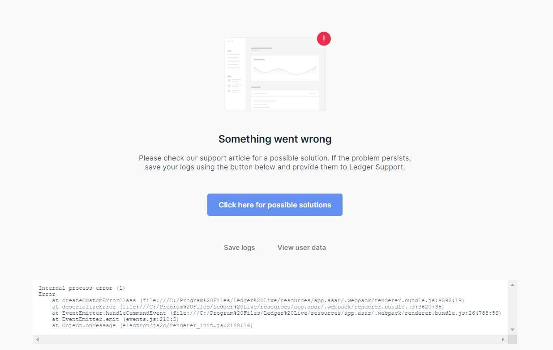This screenshot has width=553, height=350.
Task: Click the scroll right arrow below the log
Action: click(503, 340)
